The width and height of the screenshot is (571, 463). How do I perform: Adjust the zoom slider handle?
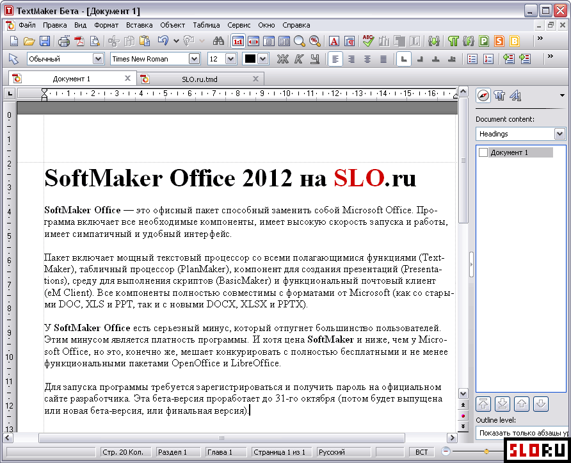point(486,451)
